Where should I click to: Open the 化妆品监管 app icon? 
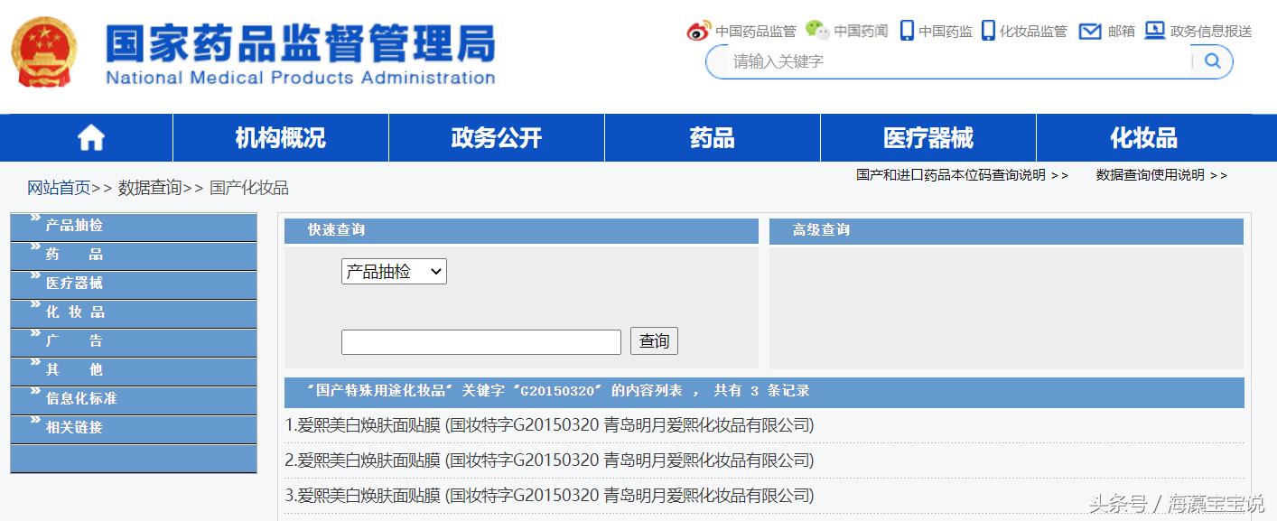[990, 30]
